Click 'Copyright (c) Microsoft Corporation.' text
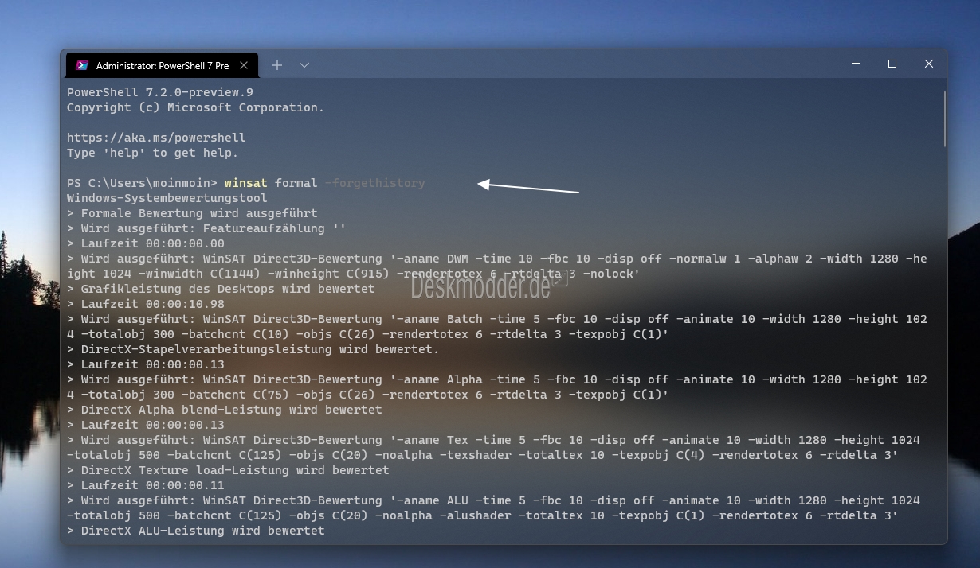Image resolution: width=980 pixels, height=568 pixels. click(196, 107)
